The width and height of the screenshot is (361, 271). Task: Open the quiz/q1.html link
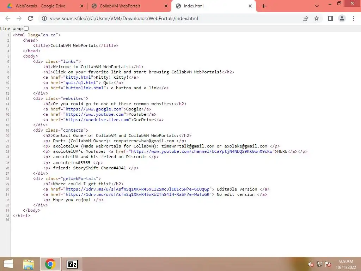(81, 83)
